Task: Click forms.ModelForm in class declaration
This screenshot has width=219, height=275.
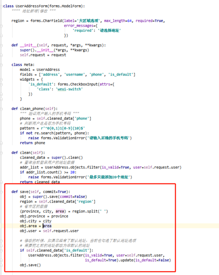Action: (66, 6)
